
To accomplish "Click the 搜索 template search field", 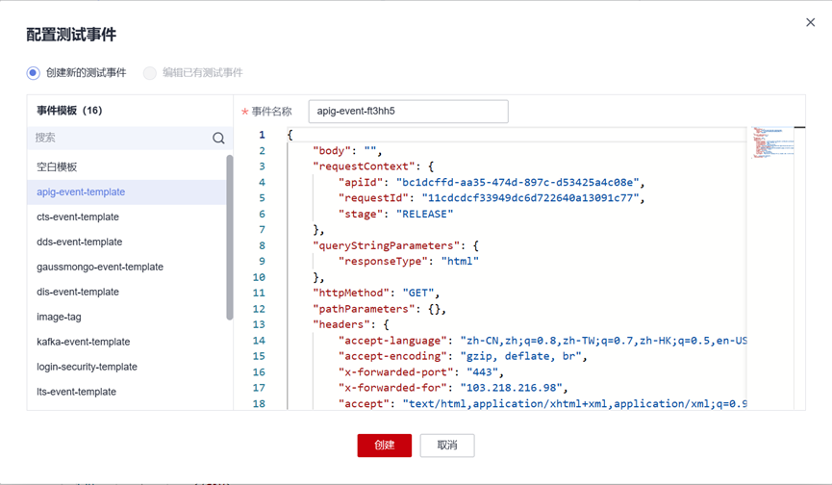I will (x=120, y=139).
